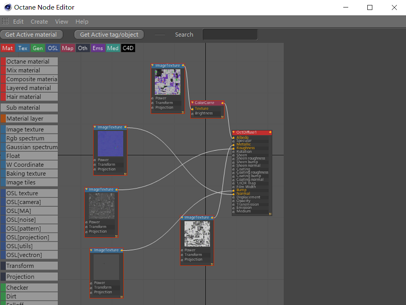Select OSL[noise] in node list
Image resolution: width=406 pixels, height=305 pixels.
29,220
